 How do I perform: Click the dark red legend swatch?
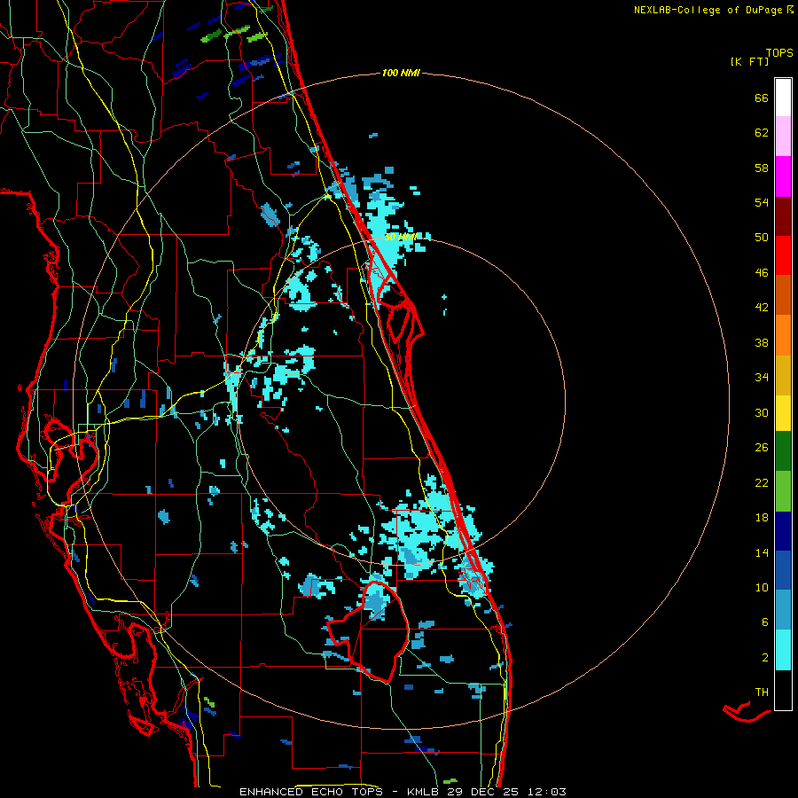click(783, 216)
